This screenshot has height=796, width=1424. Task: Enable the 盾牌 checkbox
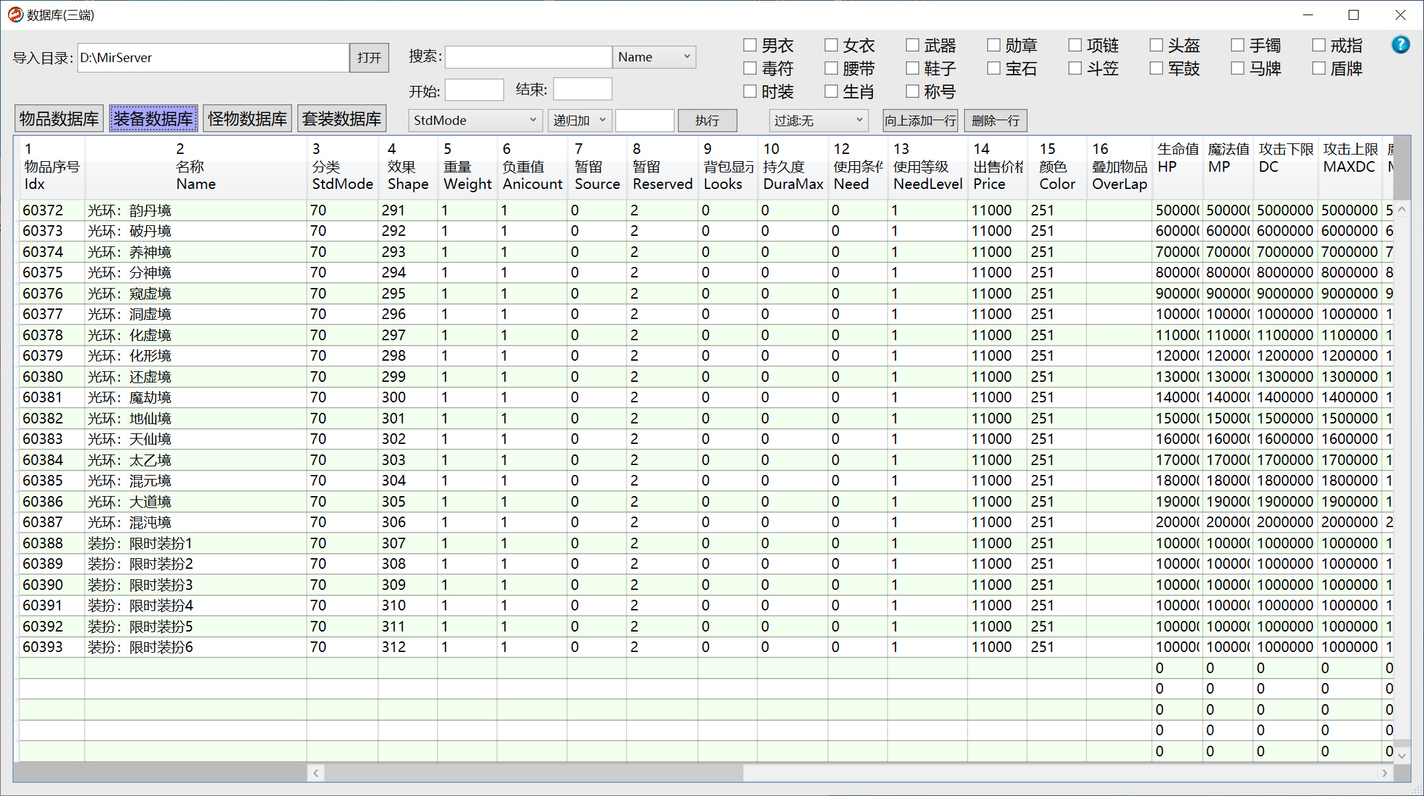1319,68
